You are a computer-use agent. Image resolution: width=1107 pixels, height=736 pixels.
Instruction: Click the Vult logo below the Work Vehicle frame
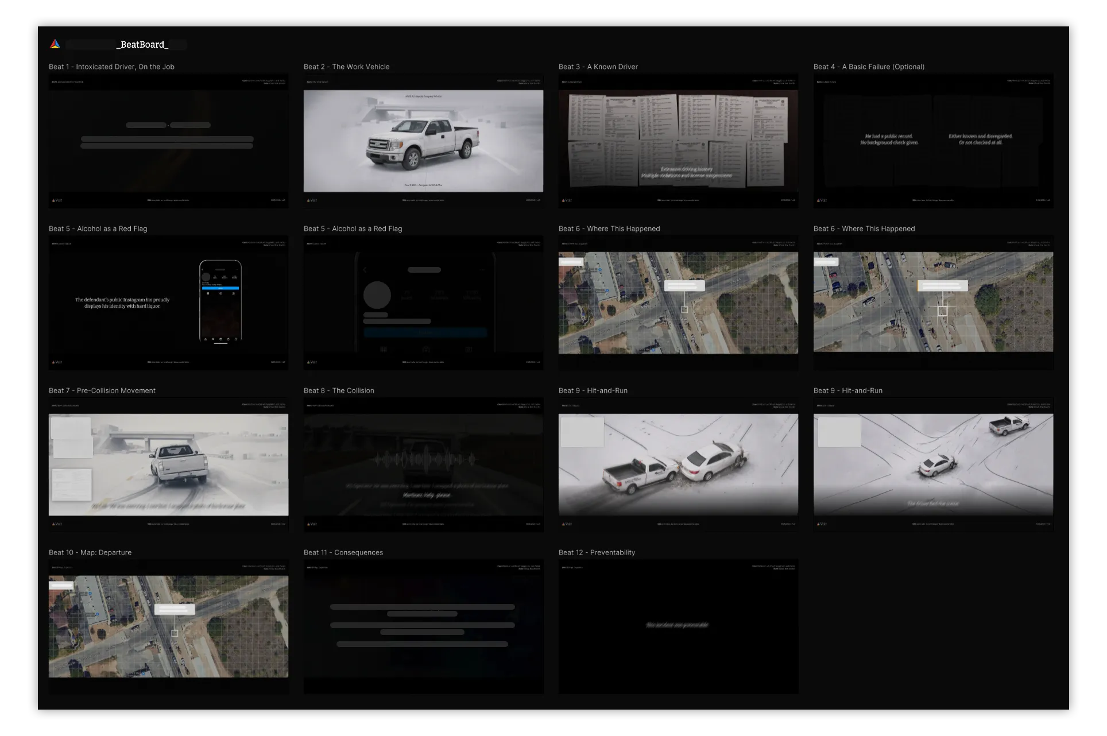pyautogui.click(x=312, y=200)
